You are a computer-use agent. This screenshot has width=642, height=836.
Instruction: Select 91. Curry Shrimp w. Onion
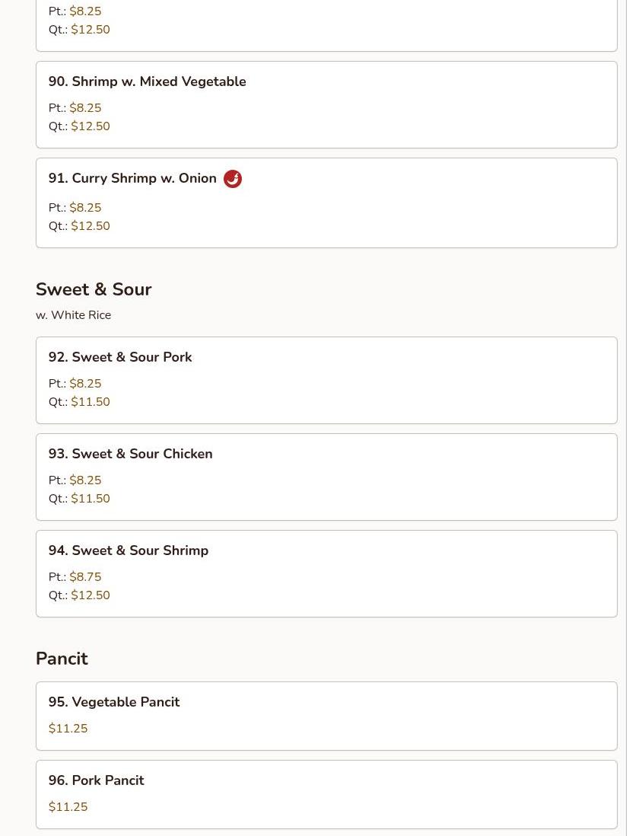[x=326, y=203]
